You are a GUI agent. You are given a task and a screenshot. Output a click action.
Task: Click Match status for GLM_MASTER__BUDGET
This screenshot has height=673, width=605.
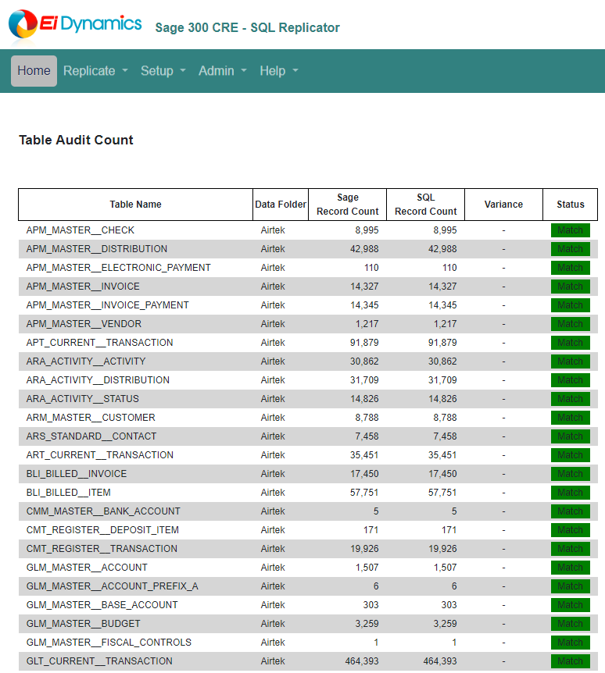[570, 624]
